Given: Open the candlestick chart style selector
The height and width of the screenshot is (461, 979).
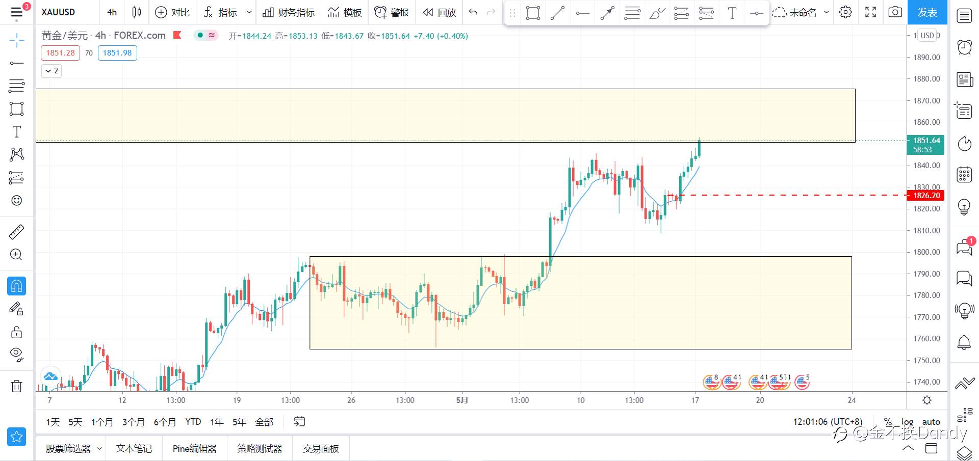Looking at the screenshot, I should point(136,12).
